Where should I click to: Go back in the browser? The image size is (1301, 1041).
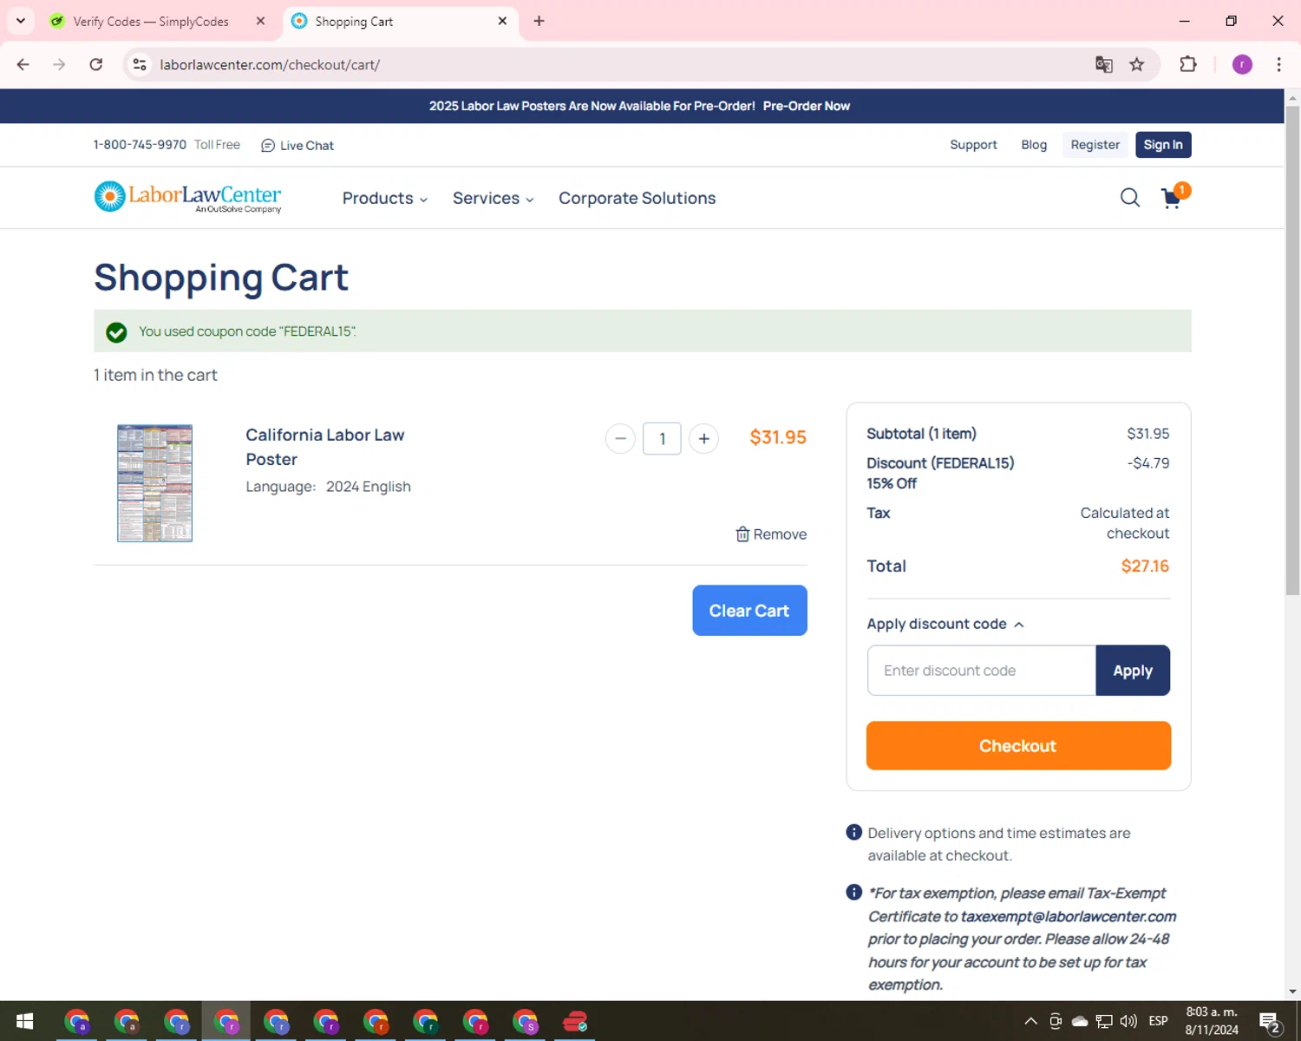point(23,64)
